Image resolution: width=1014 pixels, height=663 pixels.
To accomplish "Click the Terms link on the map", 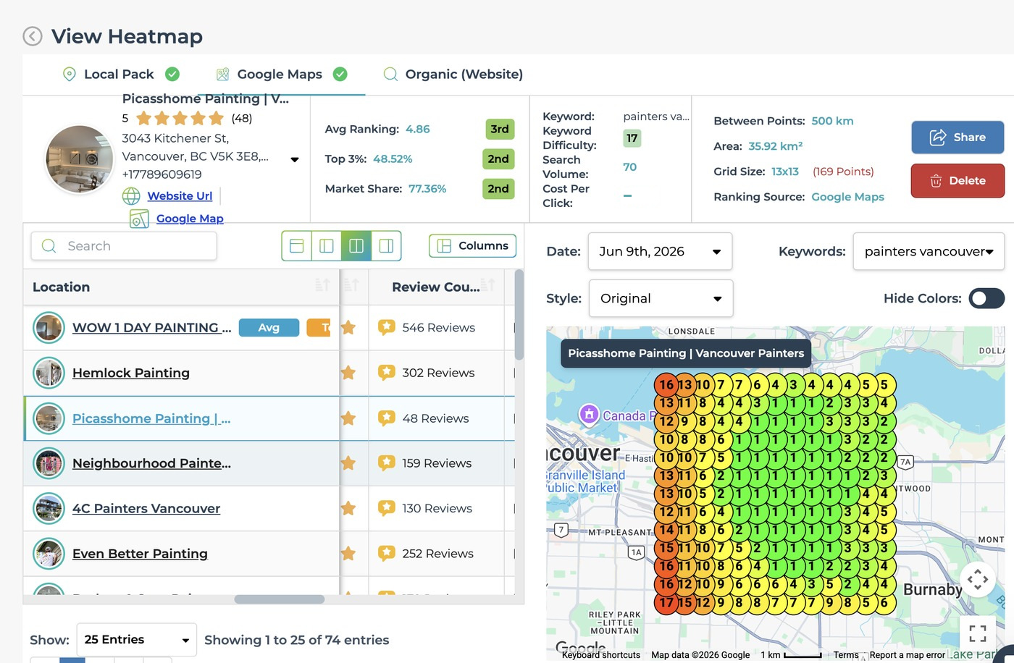I will pyautogui.click(x=846, y=655).
